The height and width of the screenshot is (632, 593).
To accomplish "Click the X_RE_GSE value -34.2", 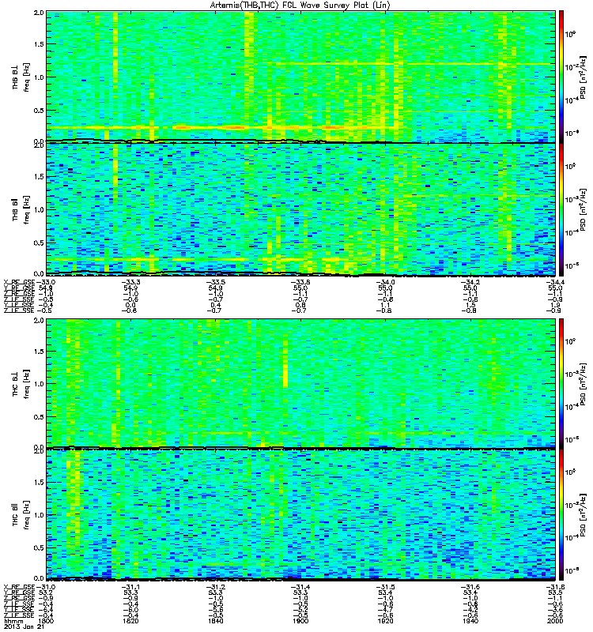I will (470, 282).
